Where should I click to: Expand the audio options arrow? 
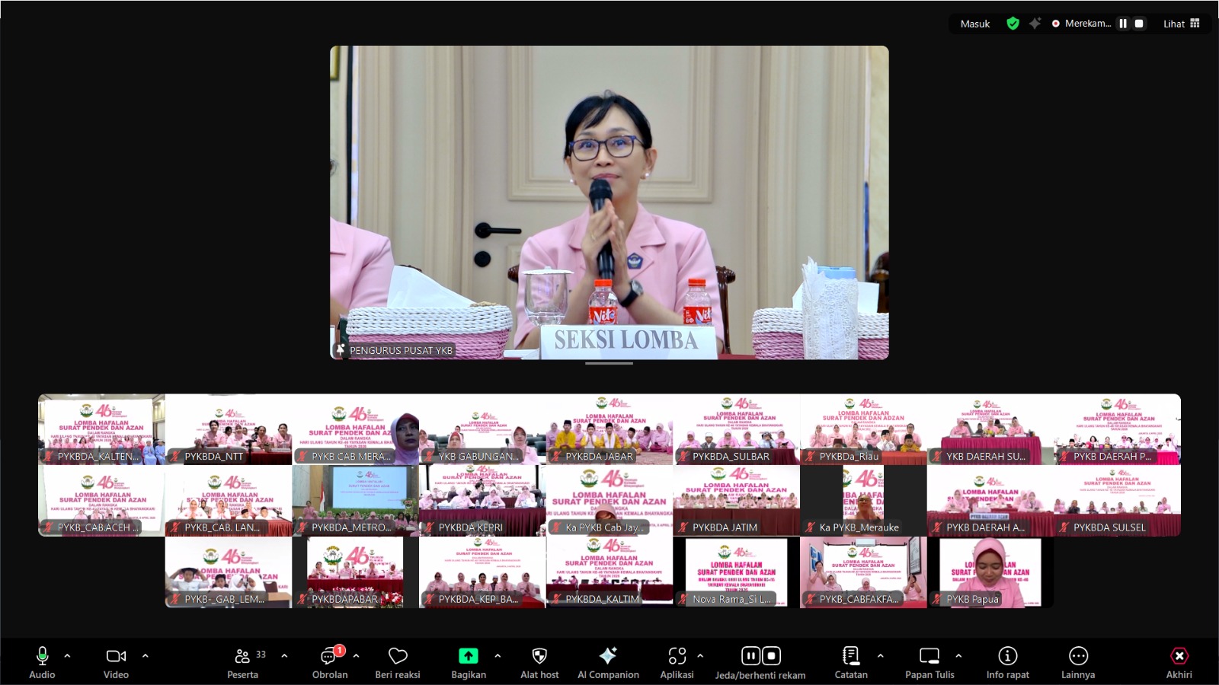pyautogui.click(x=67, y=655)
